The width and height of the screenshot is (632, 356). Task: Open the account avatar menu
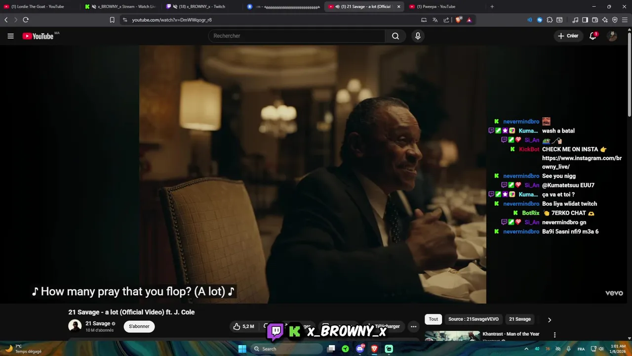pyautogui.click(x=612, y=36)
